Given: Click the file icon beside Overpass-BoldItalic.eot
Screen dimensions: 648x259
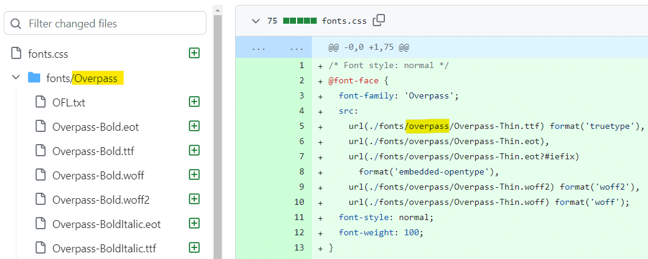Looking at the screenshot, I should click(x=40, y=224).
